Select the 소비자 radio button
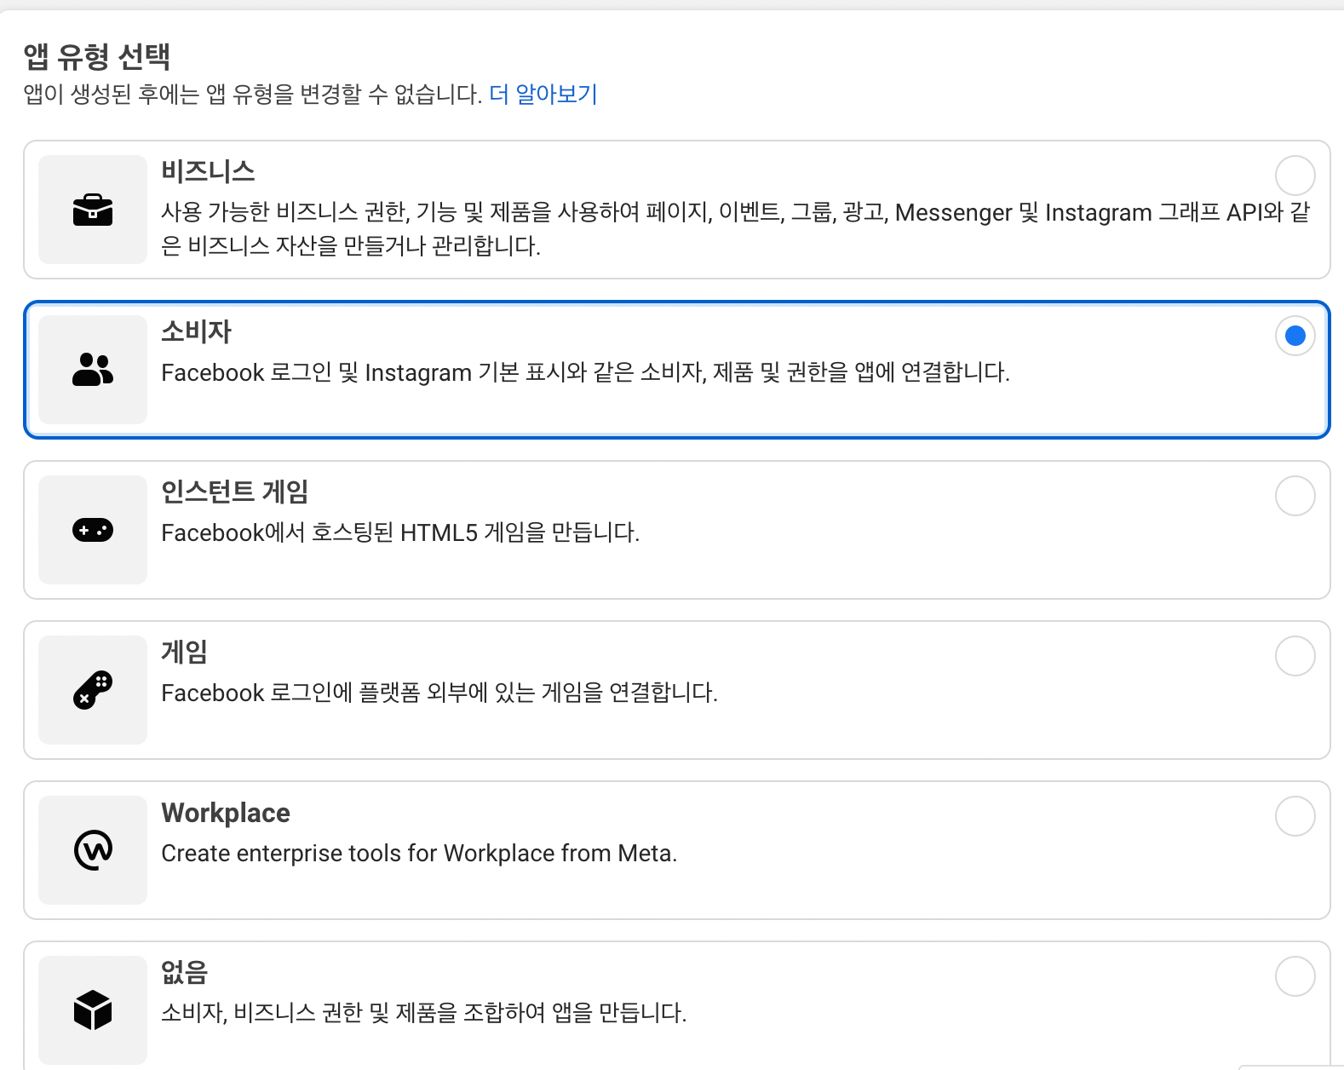 click(x=1295, y=336)
